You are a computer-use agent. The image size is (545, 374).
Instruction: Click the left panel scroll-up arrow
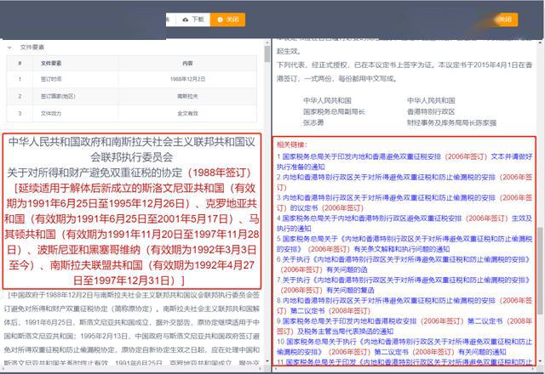267,42
